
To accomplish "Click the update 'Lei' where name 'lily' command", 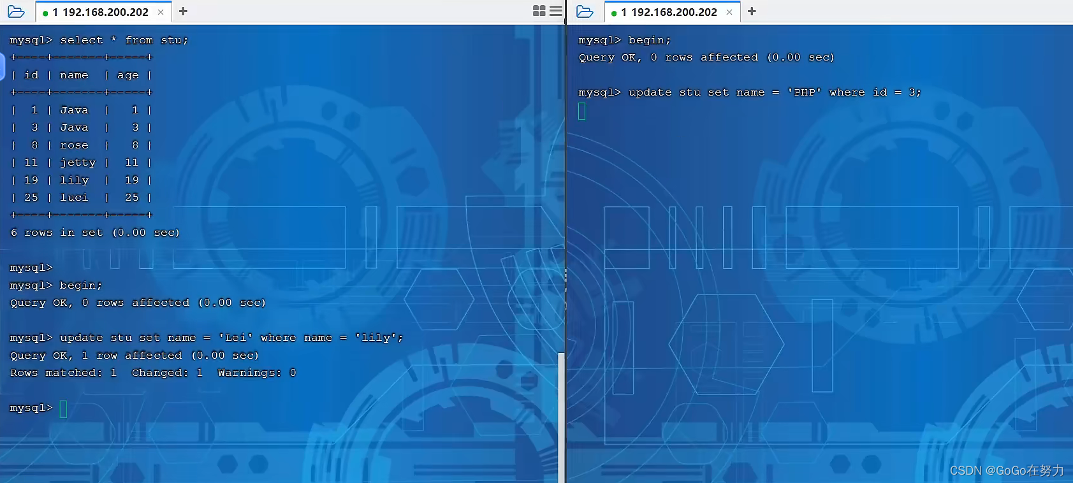I will pos(231,338).
